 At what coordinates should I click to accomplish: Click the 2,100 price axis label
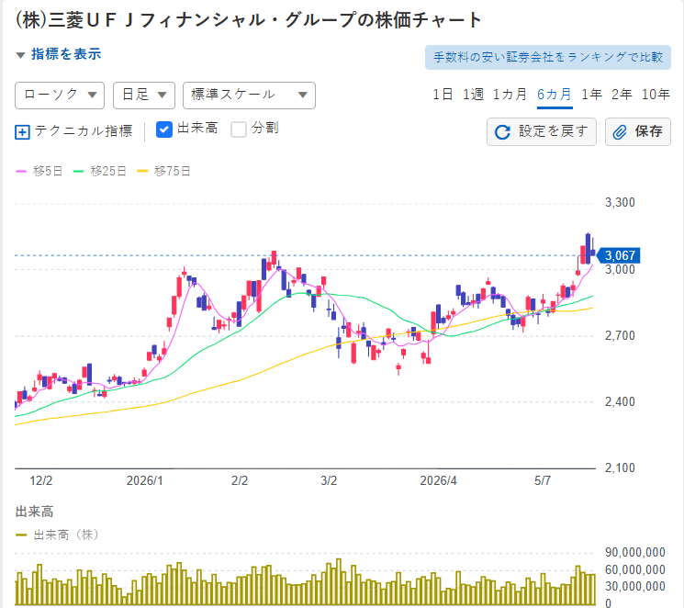click(620, 467)
